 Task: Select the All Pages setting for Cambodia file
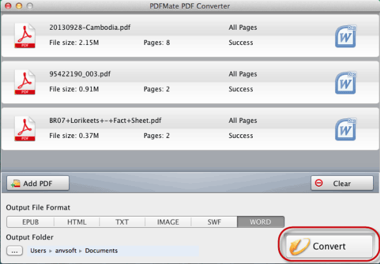click(243, 27)
